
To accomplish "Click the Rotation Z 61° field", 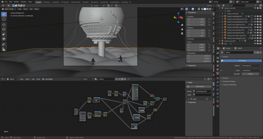I will (x=196, y=36).
